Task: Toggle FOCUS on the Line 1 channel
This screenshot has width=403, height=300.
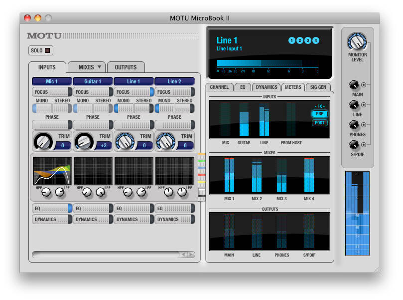Action: (x=134, y=92)
